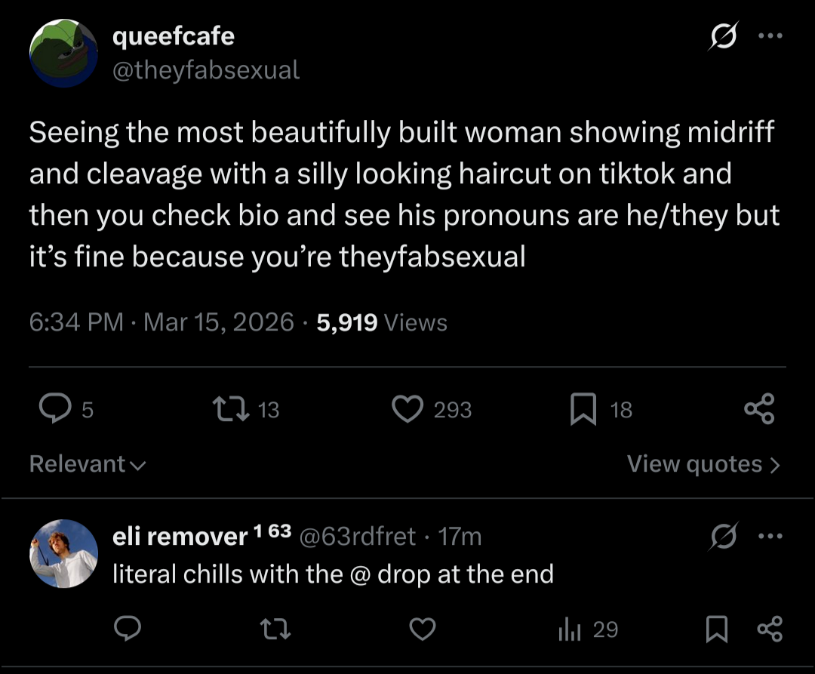
Task: Reply to eli remover's comment
Action: click(127, 629)
